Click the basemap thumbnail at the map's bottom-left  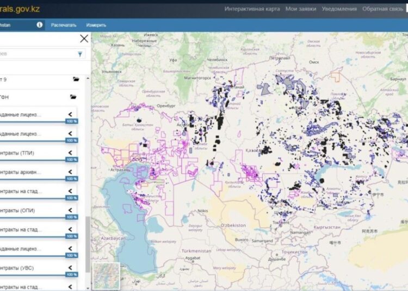(x=106, y=276)
